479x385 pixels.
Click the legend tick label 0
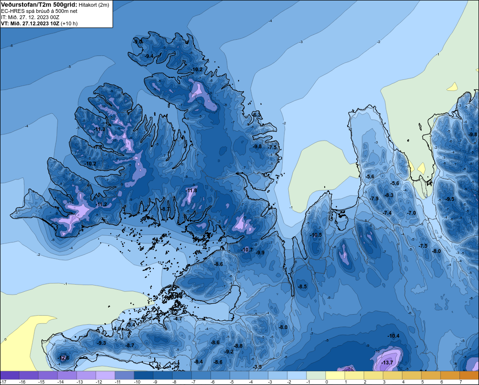(327, 382)
